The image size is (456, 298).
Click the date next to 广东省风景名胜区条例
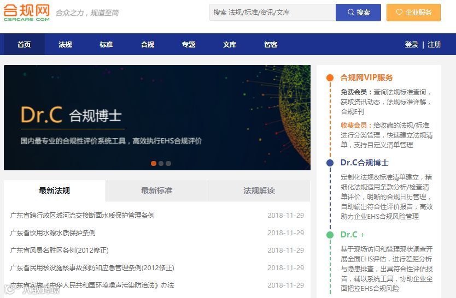click(285, 250)
